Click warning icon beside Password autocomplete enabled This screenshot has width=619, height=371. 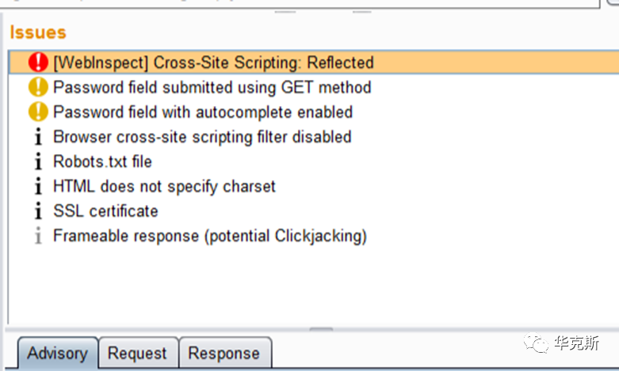pos(38,112)
